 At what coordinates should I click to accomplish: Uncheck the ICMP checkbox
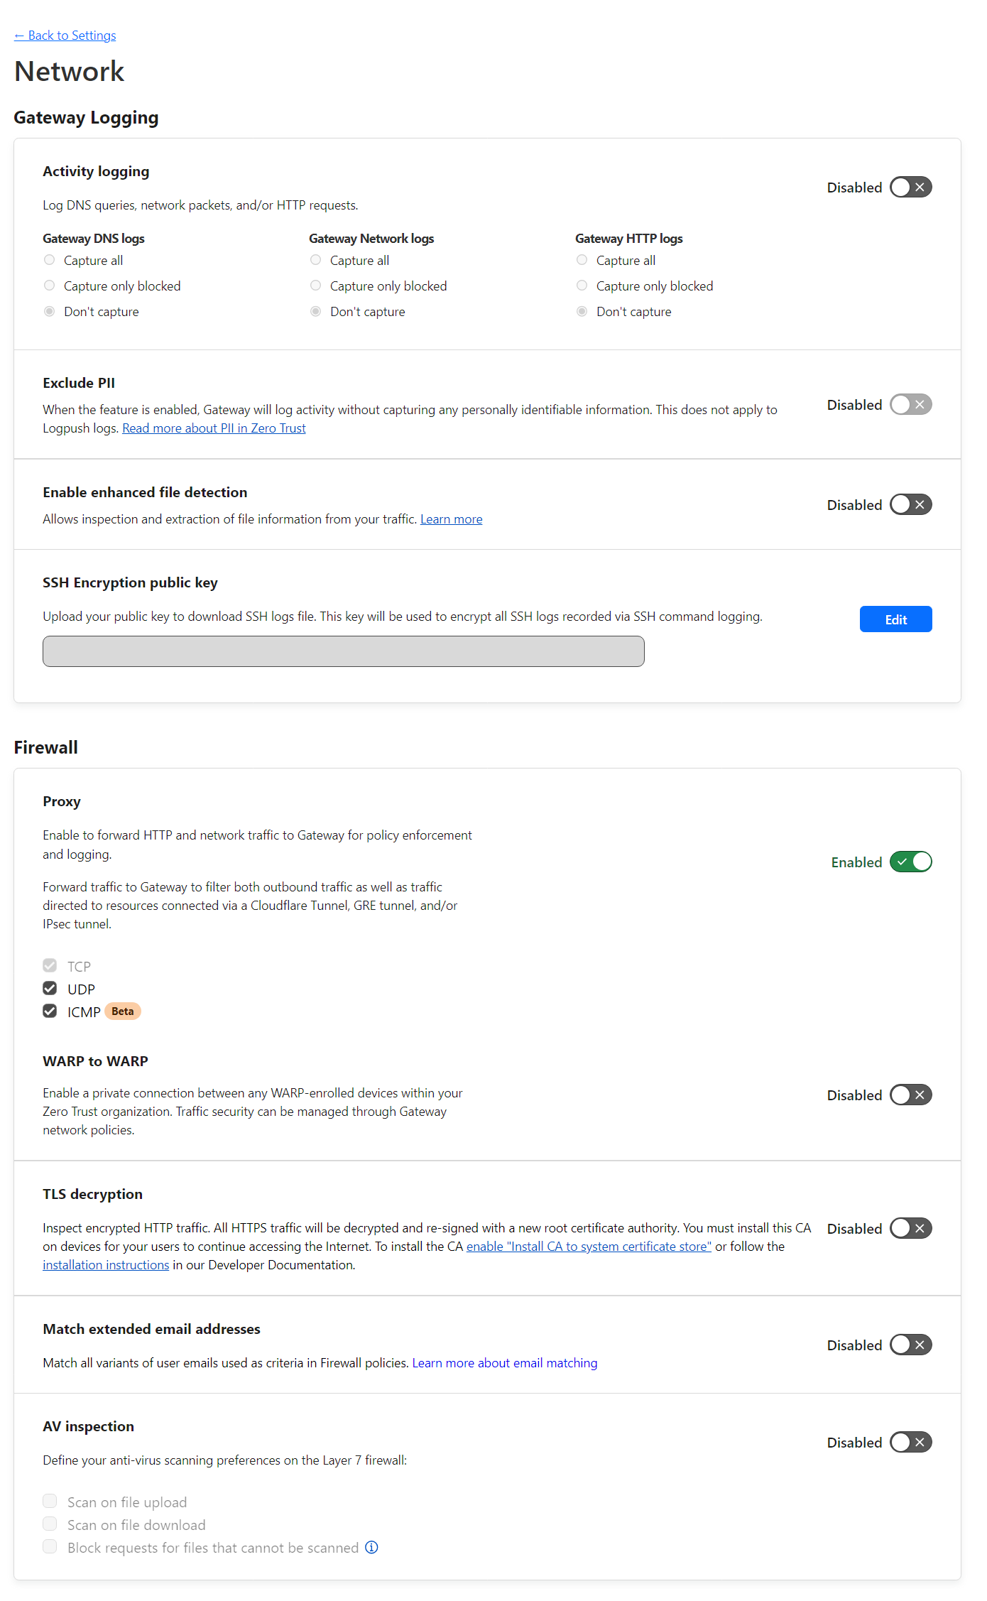point(50,1011)
